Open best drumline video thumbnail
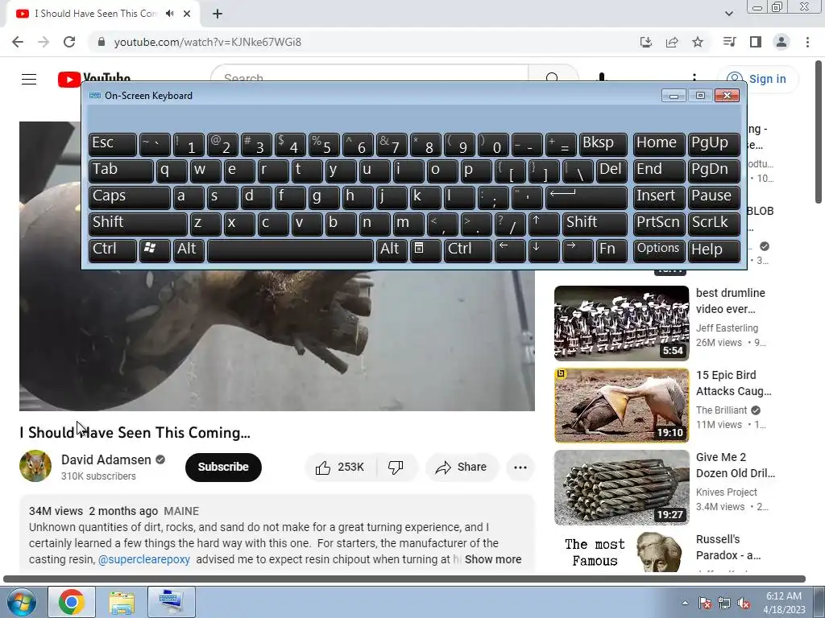Image resolution: width=825 pixels, height=618 pixels. coord(621,323)
